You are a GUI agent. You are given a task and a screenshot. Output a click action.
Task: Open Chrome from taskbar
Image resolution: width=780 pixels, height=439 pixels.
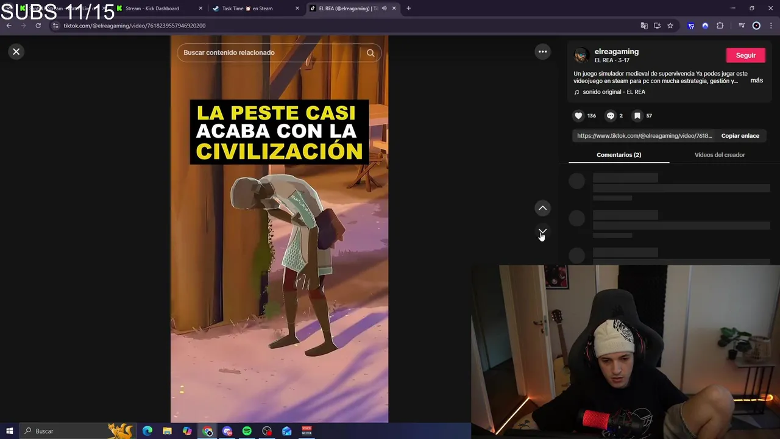click(x=207, y=431)
